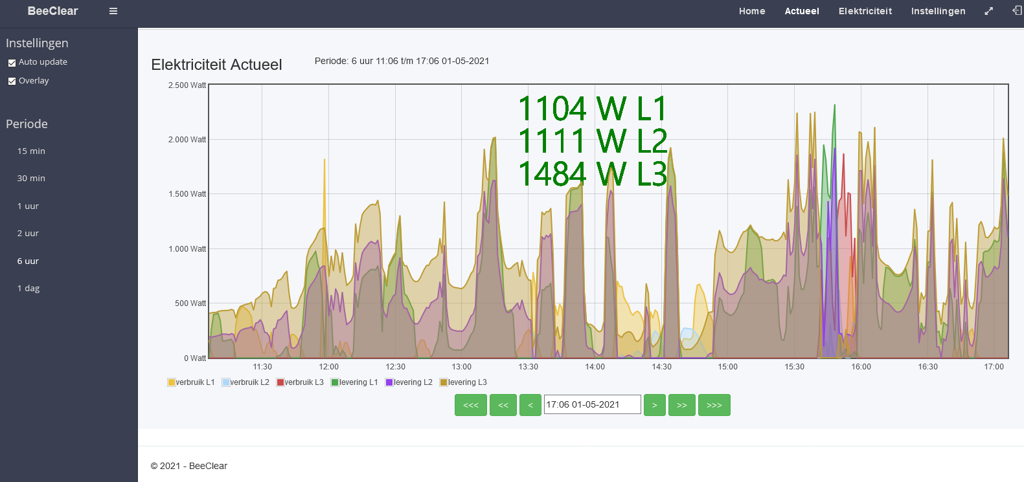Click the 14:00 time axis label

coord(595,367)
